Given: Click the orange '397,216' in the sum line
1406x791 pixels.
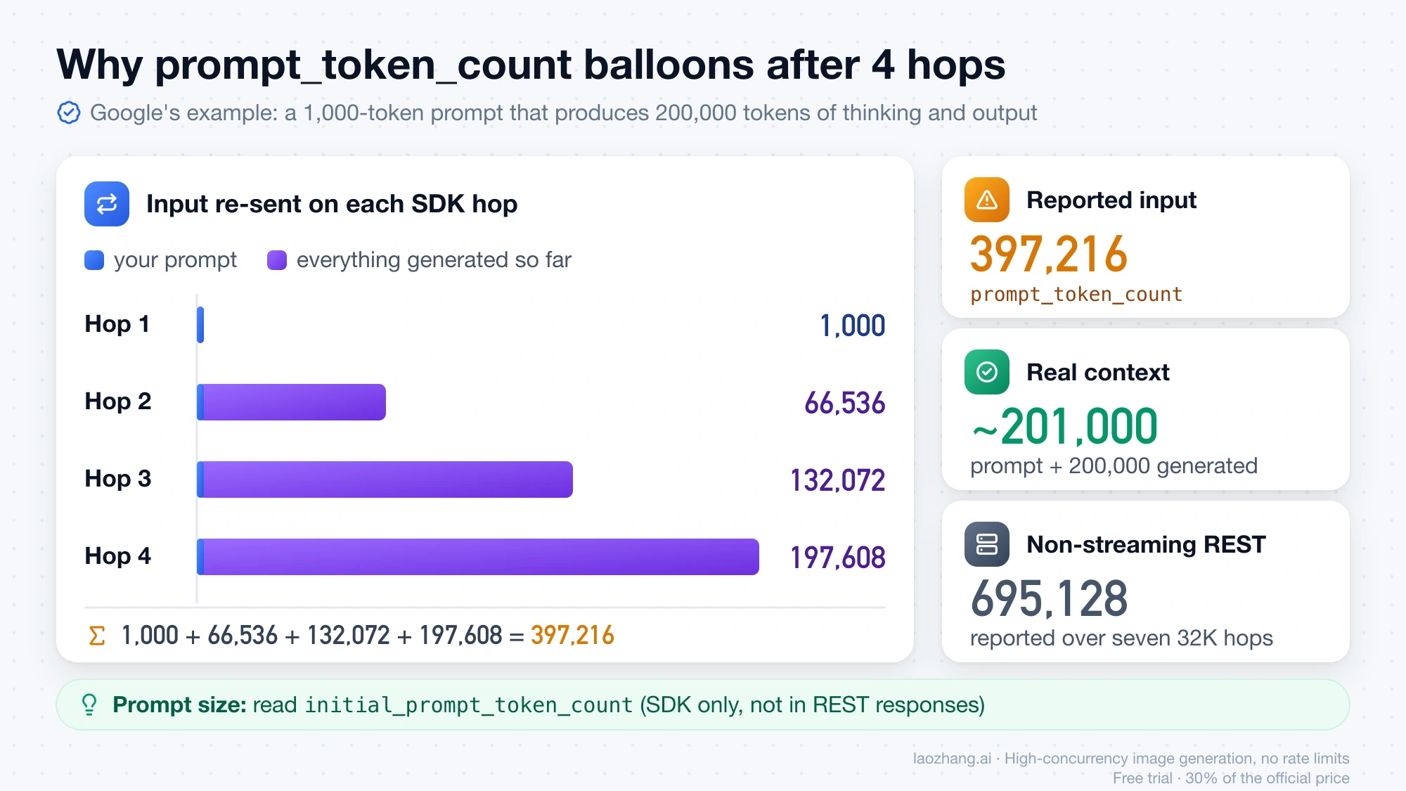Looking at the screenshot, I should coord(572,636).
